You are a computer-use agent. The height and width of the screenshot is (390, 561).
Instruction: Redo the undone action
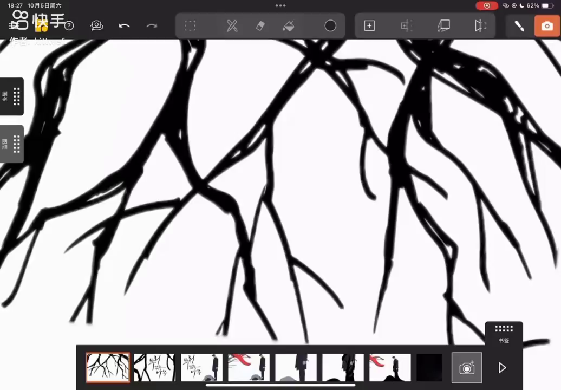[x=152, y=26]
